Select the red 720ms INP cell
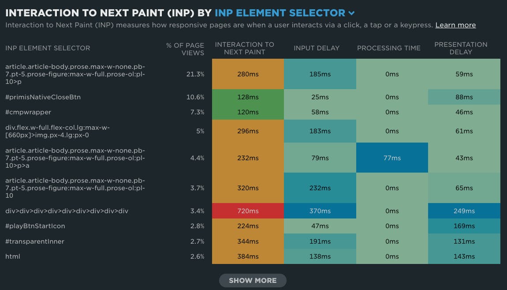Screen dimensions: 507x290 click(248, 211)
